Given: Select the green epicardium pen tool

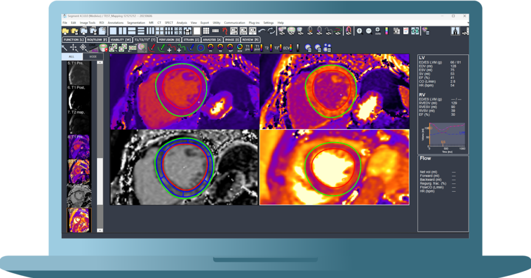Looking at the screenshot, I should coord(162,48).
